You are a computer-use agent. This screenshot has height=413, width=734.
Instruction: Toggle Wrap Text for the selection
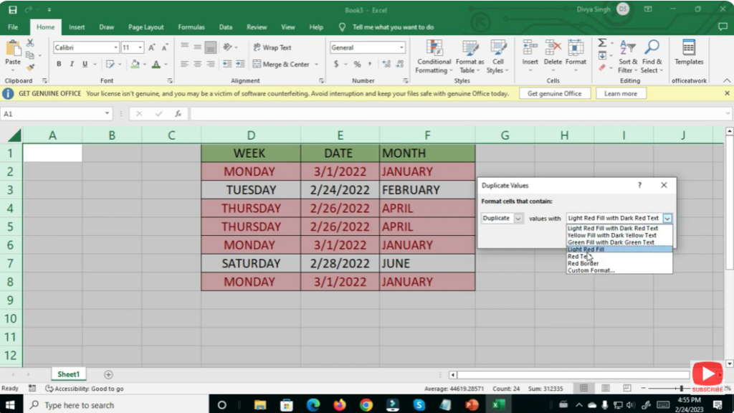(x=272, y=47)
